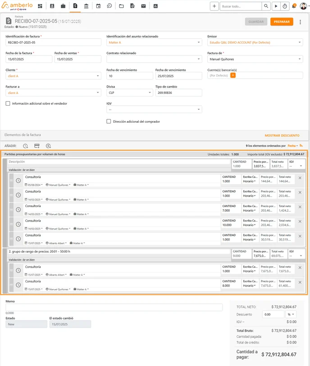
Task: Open the discount percent unit dropdown
Action: click(x=291, y=315)
